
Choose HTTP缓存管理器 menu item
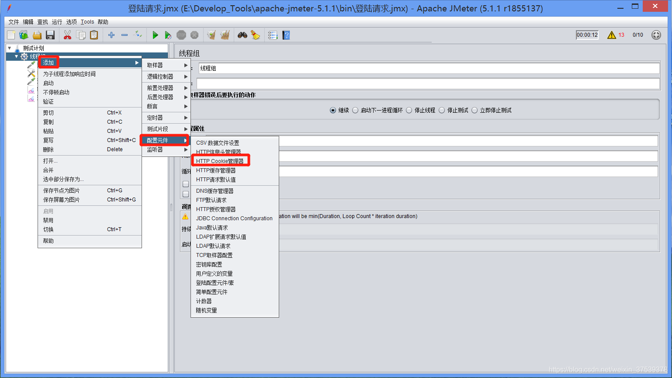pyautogui.click(x=235, y=170)
